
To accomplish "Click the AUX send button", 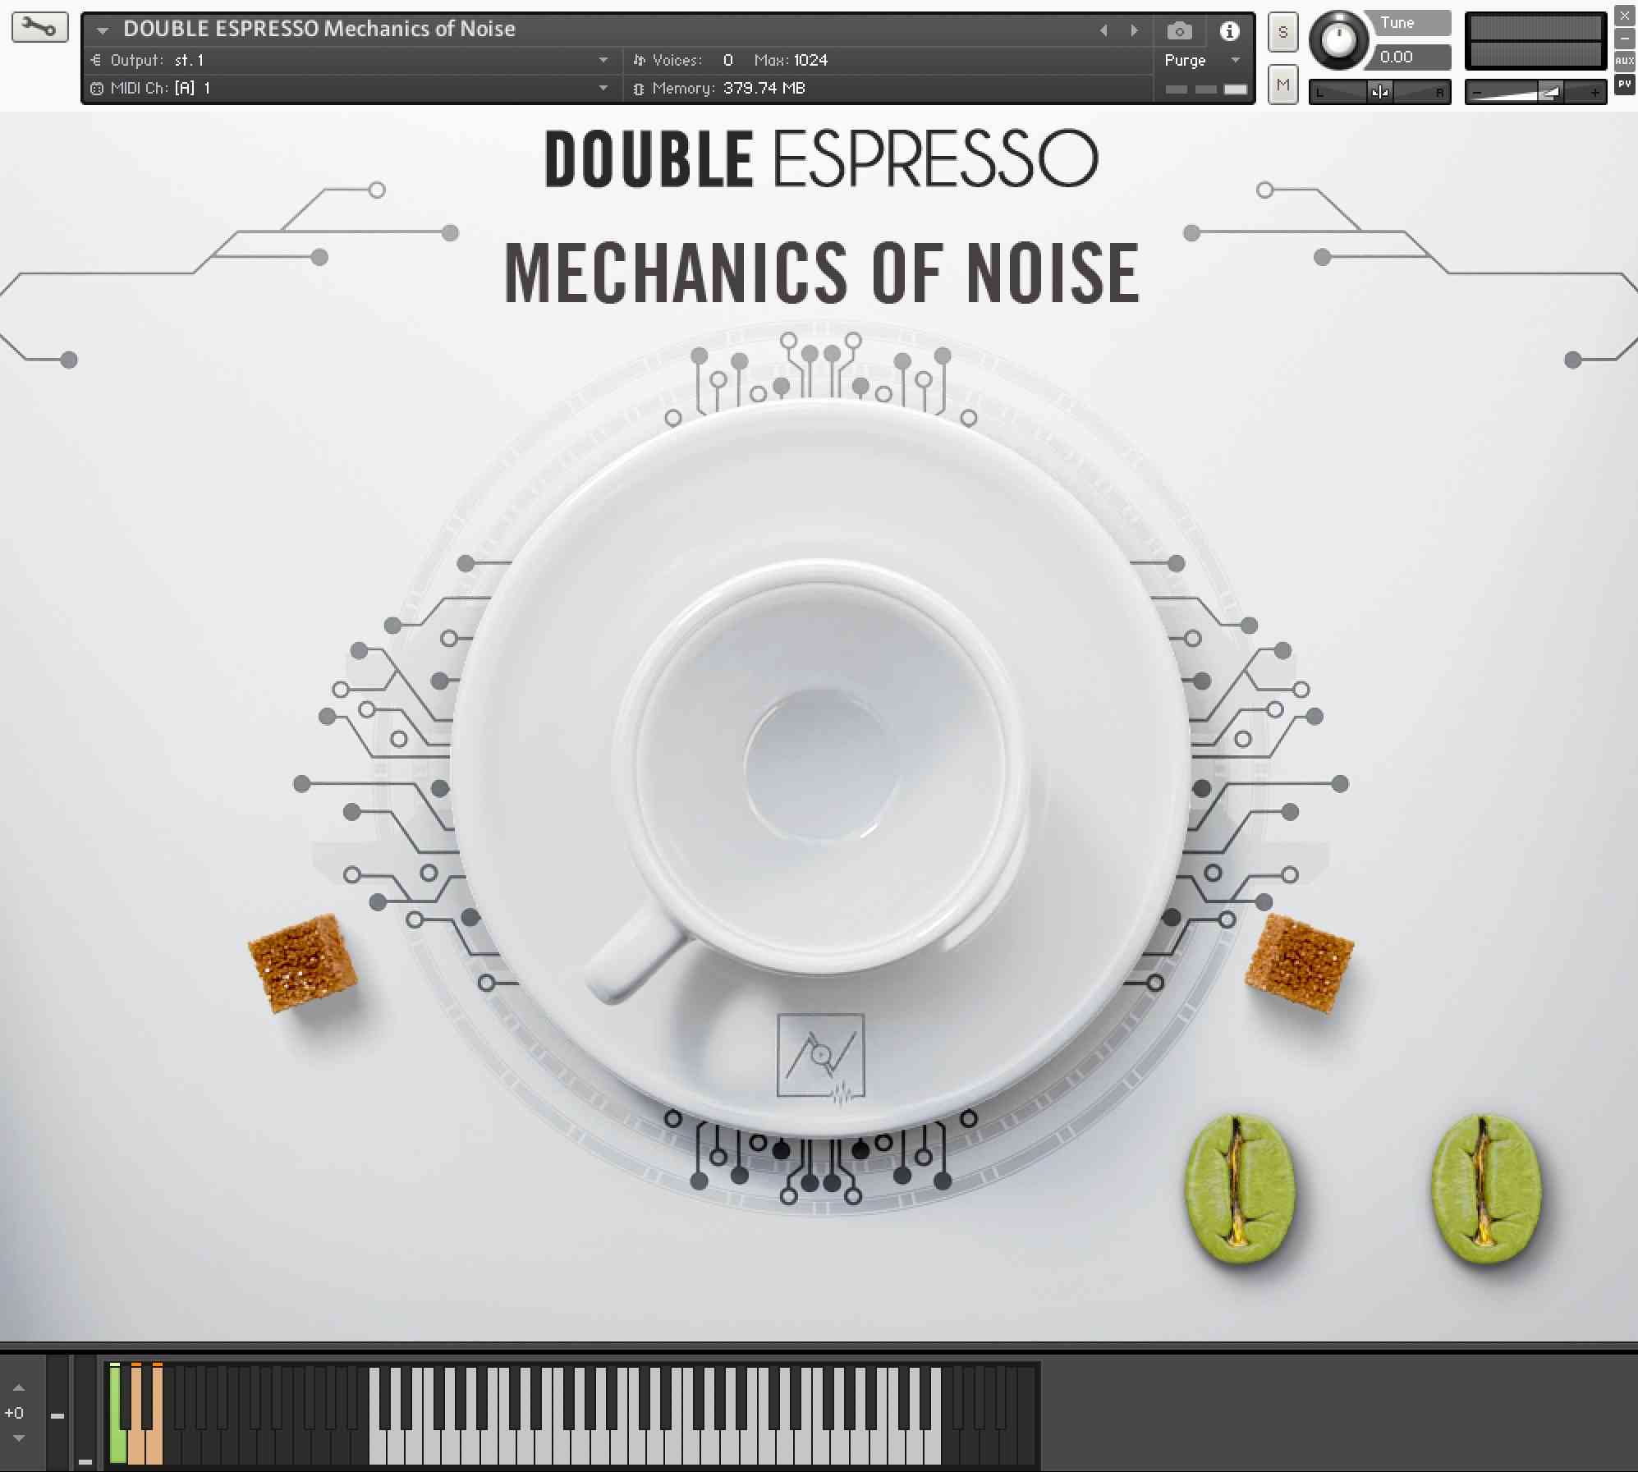I will (x=1624, y=59).
